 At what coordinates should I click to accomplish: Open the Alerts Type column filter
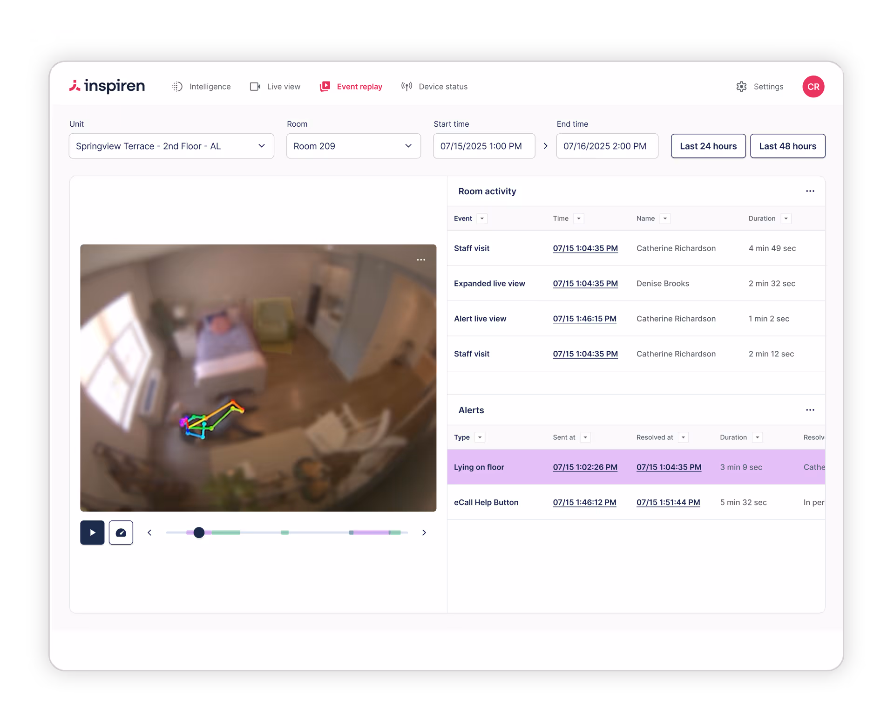click(480, 437)
